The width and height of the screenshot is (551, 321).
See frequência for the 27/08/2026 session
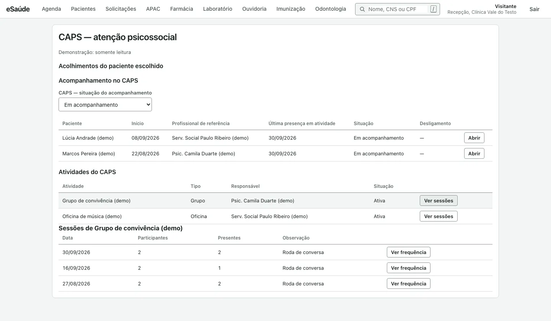(x=409, y=284)
